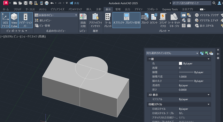This screenshot has height=122, width=223.
Task: Toggle the command line window icon
Action: (x=183, y=15)
